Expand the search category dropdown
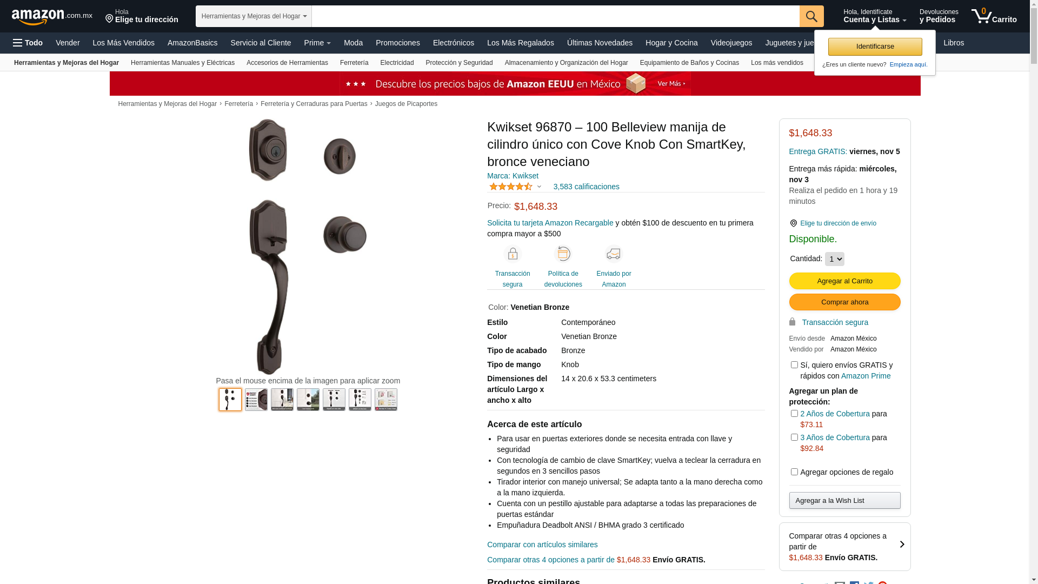1038x584 pixels. point(254,16)
